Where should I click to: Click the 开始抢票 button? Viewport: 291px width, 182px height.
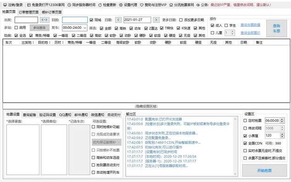click(x=264, y=171)
